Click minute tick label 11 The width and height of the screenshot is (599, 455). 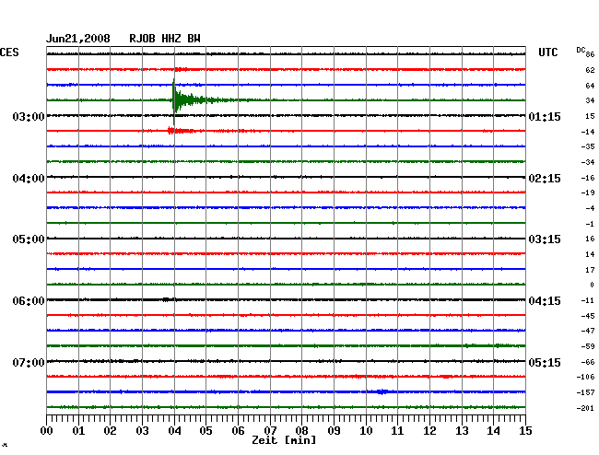pyautogui.click(x=397, y=431)
